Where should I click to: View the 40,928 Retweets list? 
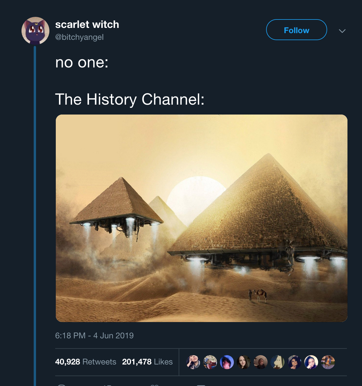86,362
